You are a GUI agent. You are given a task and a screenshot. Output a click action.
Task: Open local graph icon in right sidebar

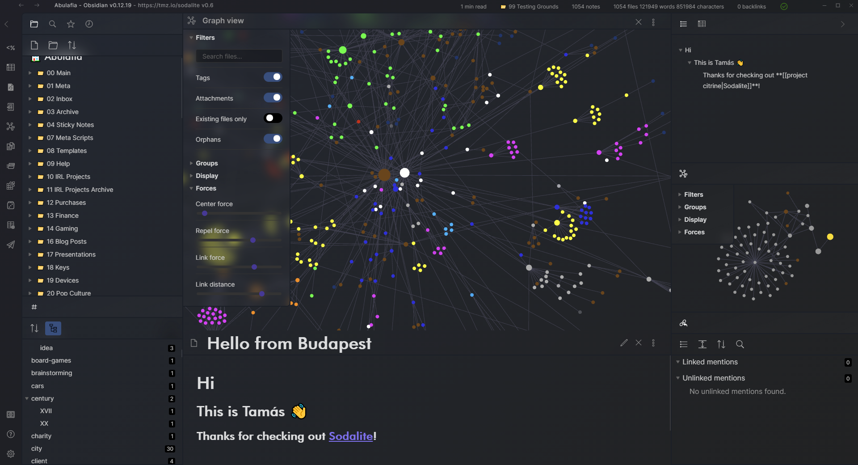pos(683,174)
